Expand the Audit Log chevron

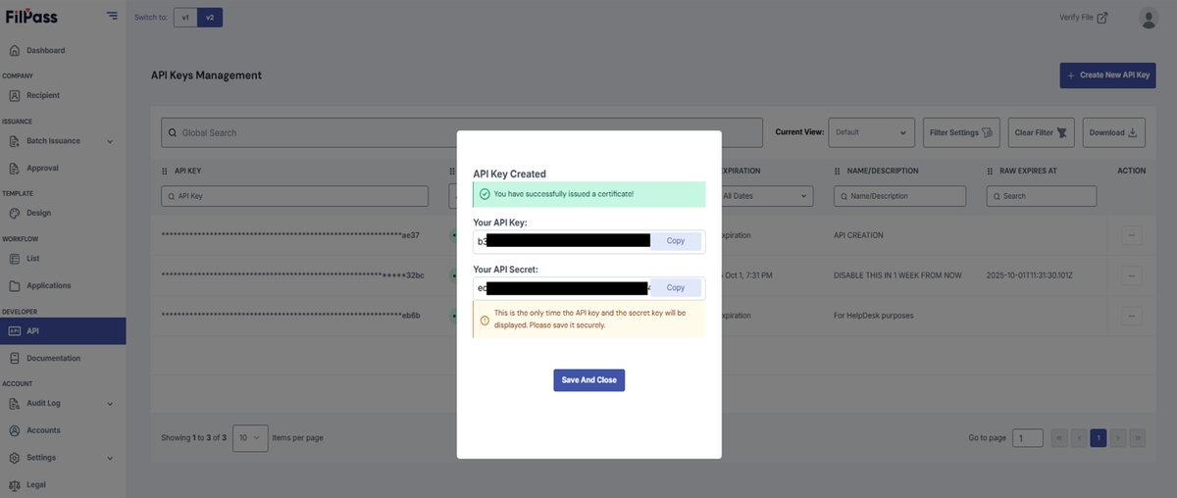pos(110,404)
